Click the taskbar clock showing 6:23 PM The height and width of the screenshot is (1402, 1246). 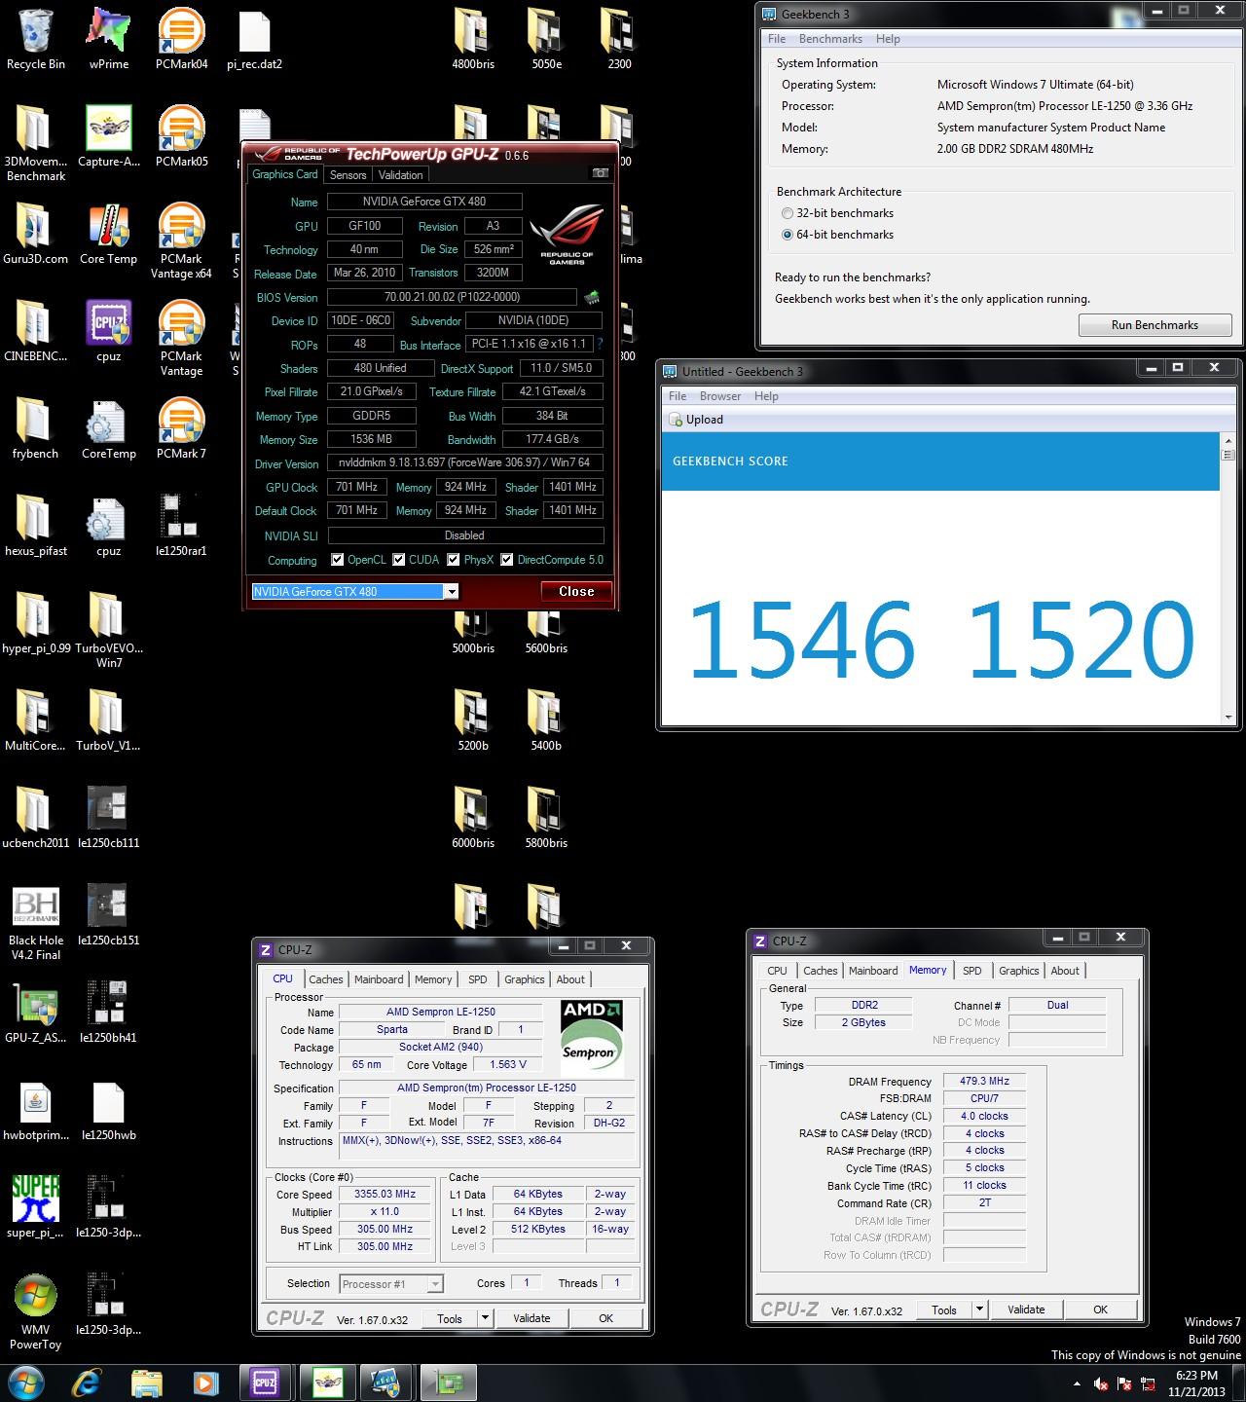click(x=1196, y=1384)
